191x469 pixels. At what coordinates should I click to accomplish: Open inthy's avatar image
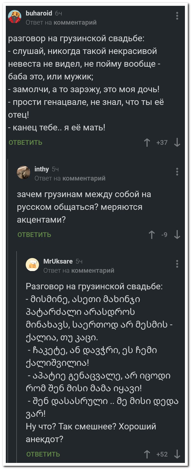[x=23, y=173]
